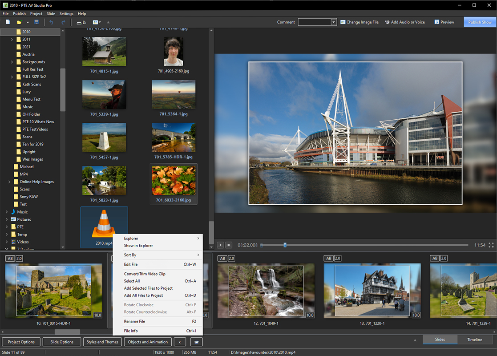The width and height of the screenshot is (497, 356).
Task: Choose Rename File in context menu
Action: 158,321
